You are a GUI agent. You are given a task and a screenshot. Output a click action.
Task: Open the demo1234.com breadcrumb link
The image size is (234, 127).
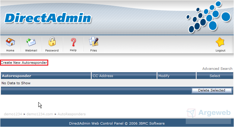coord(40,114)
